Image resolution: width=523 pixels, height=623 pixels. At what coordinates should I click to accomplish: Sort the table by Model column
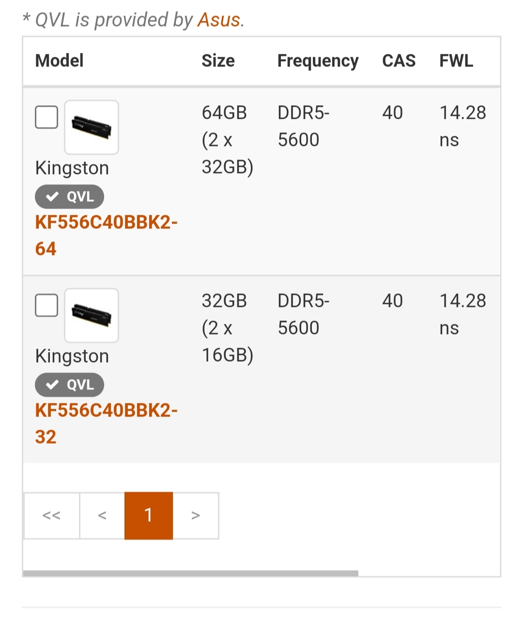(x=60, y=61)
